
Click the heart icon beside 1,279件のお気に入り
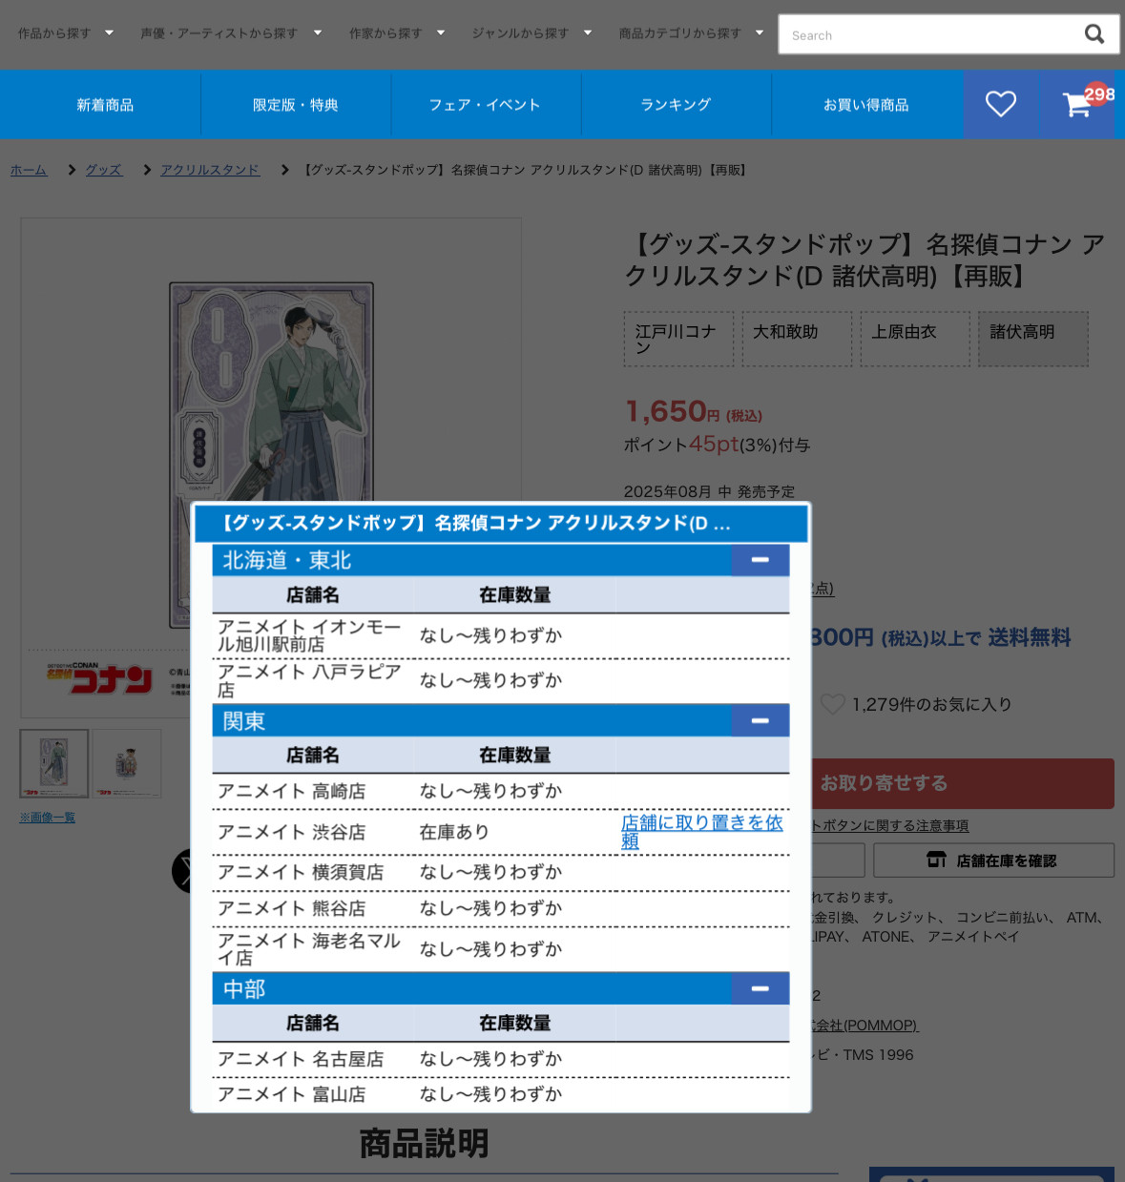pos(832,704)
